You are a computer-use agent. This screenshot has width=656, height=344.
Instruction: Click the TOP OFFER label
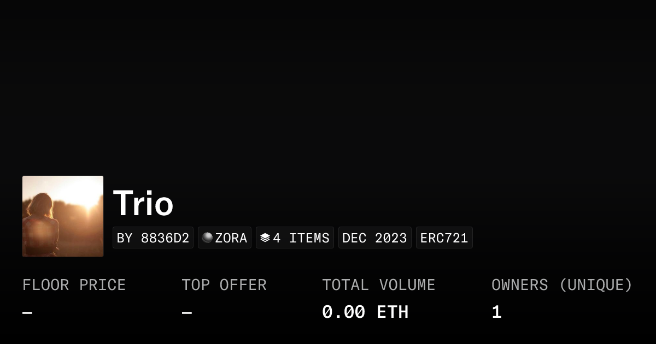[x=224, y=285]
